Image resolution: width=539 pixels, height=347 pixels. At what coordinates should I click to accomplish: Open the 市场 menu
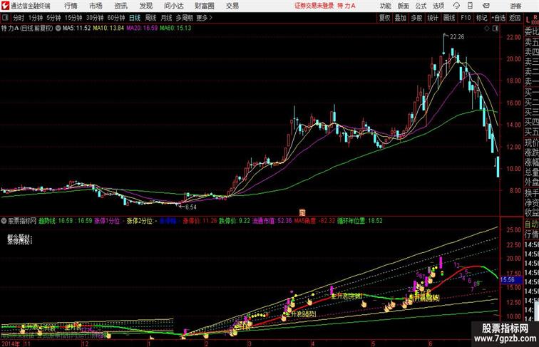96,6
